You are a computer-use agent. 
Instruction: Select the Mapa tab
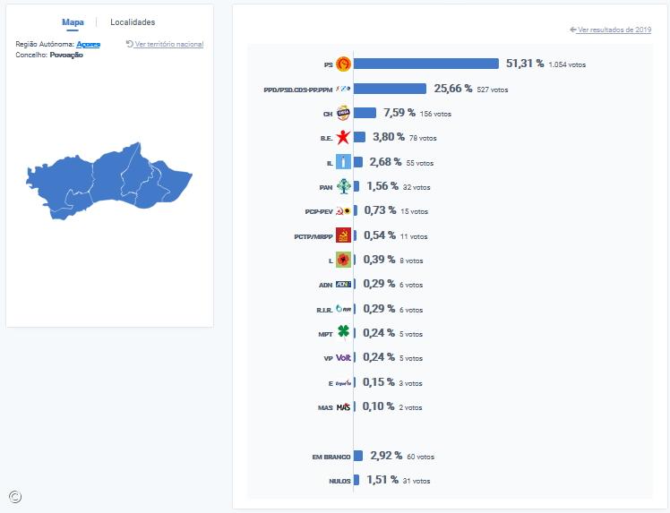tap(73, 21)
